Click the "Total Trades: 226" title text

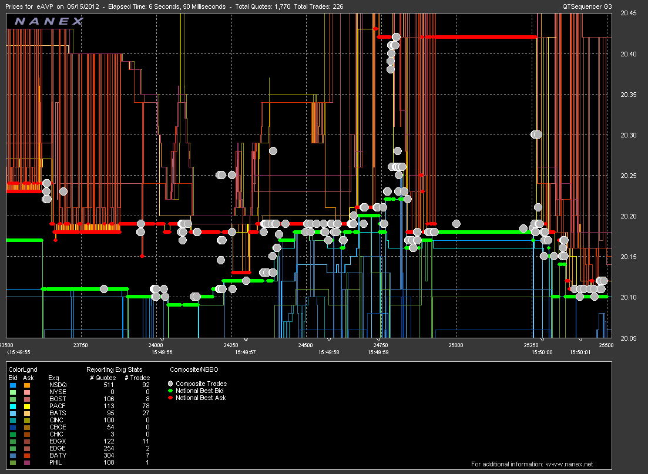[x=318, y=6]
